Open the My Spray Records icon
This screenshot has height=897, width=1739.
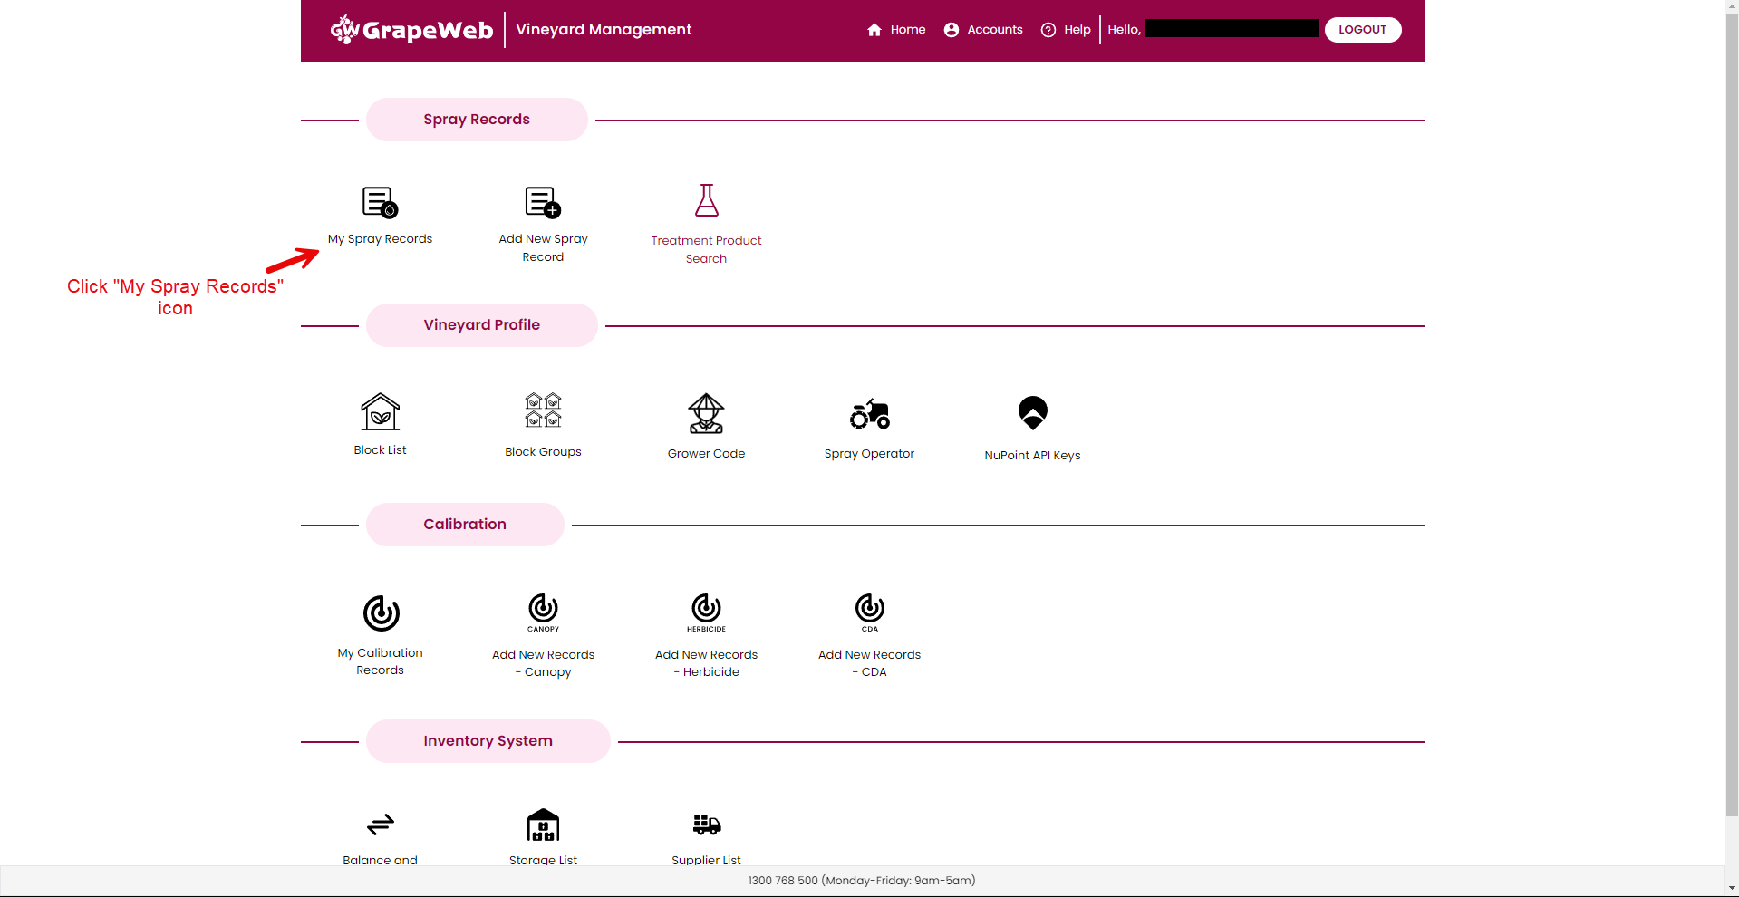point(380,202)
